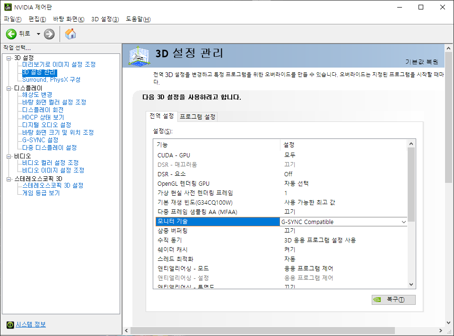Select the 쉐이더 캐시 row
Image resolution: width=454 pixels, height=336 pixels.
[281, 250]
